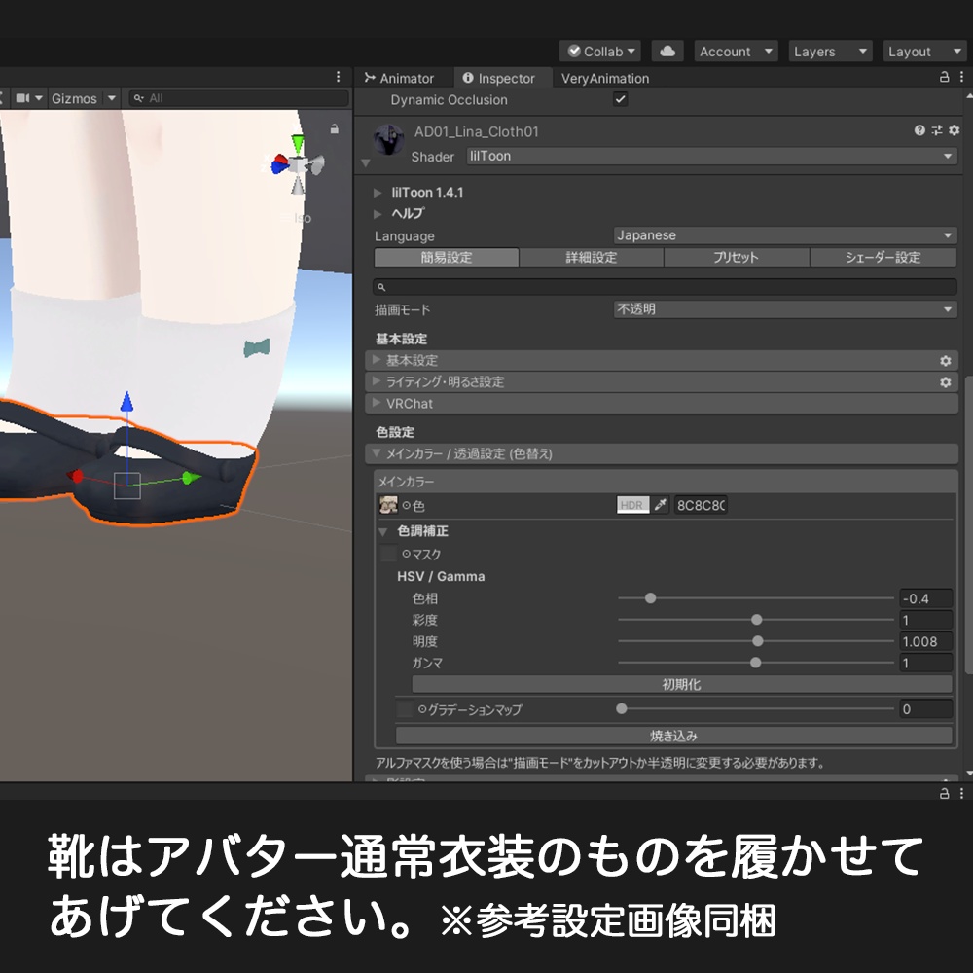
Task: Open the 描画モード 不透明 dropdown
Action: click(785, 309)
